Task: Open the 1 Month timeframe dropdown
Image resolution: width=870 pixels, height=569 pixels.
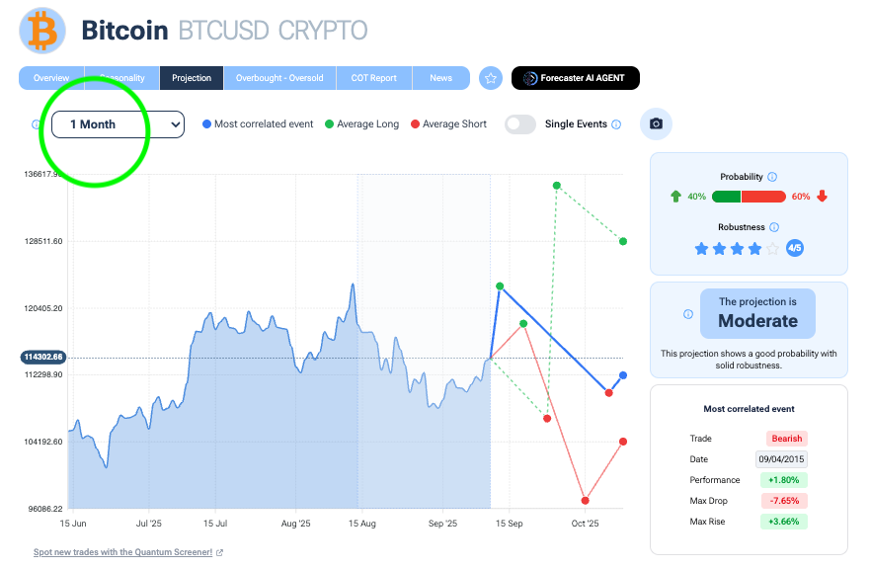Action: (x=118, y=124)
